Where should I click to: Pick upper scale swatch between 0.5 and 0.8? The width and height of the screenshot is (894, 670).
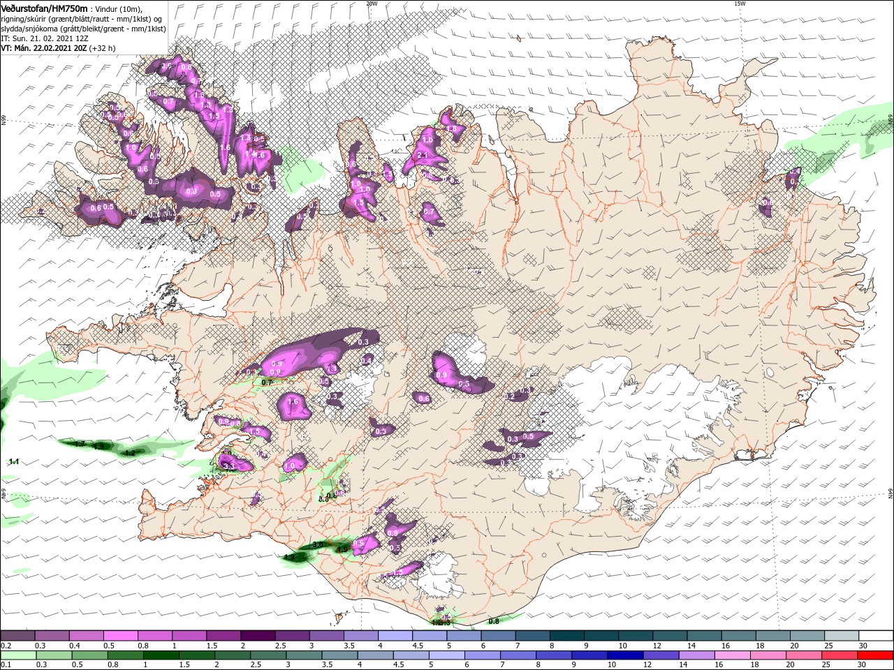pyautogui.click(x=120, y=636)
